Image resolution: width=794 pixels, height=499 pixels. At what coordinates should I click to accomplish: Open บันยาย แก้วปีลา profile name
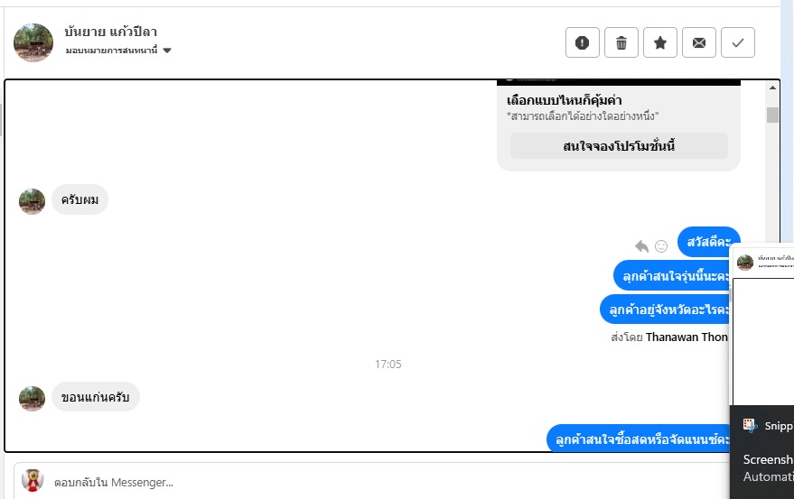pyautogui.click(x=110, y=32)
